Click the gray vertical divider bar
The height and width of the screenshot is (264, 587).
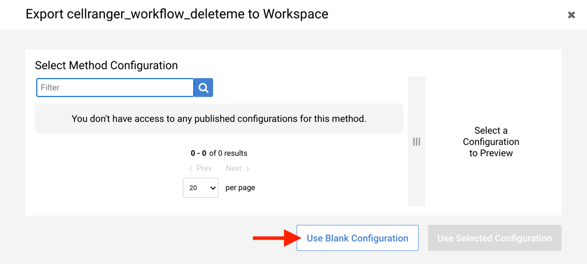click(x=416, y=188)
